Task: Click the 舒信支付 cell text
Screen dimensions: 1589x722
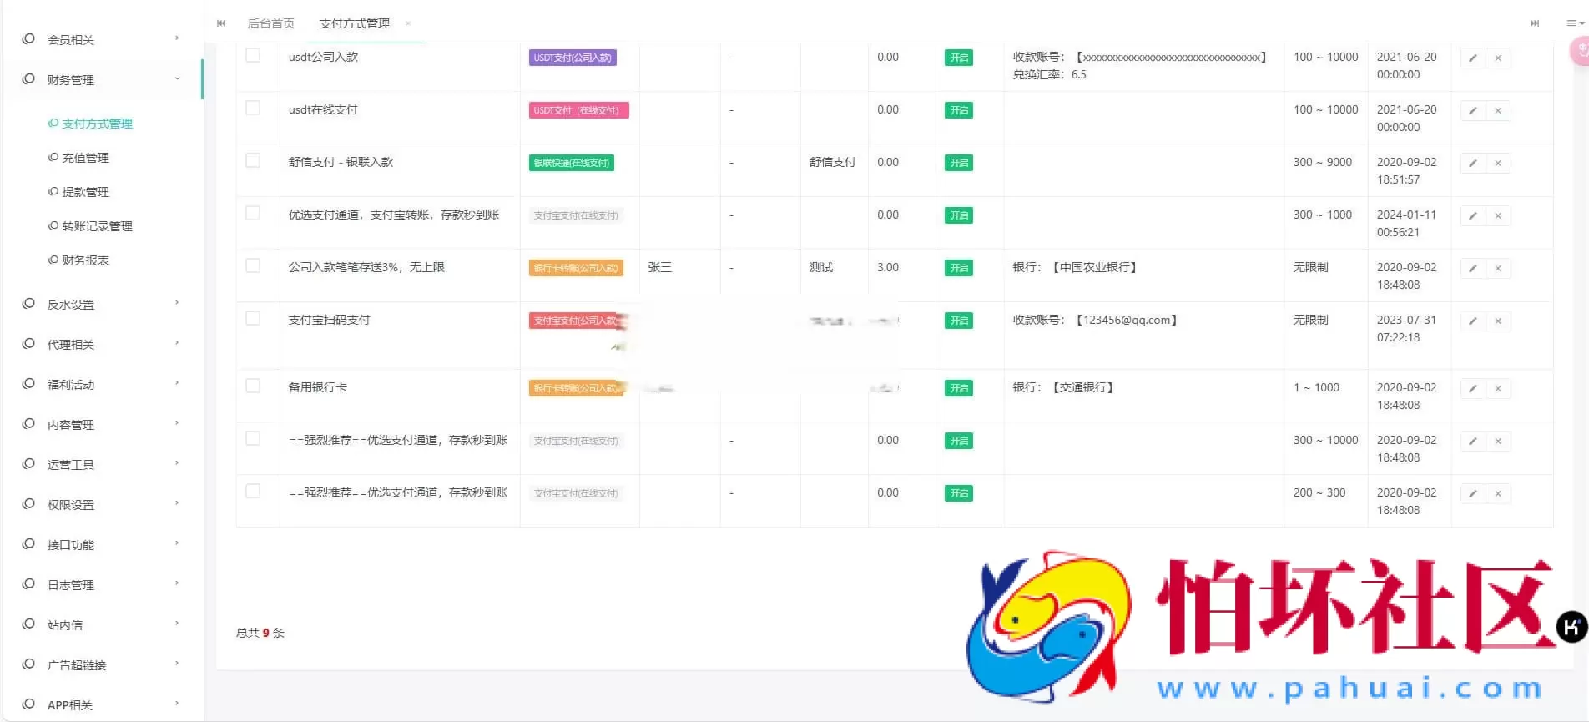Action: (x=832, y=162)
